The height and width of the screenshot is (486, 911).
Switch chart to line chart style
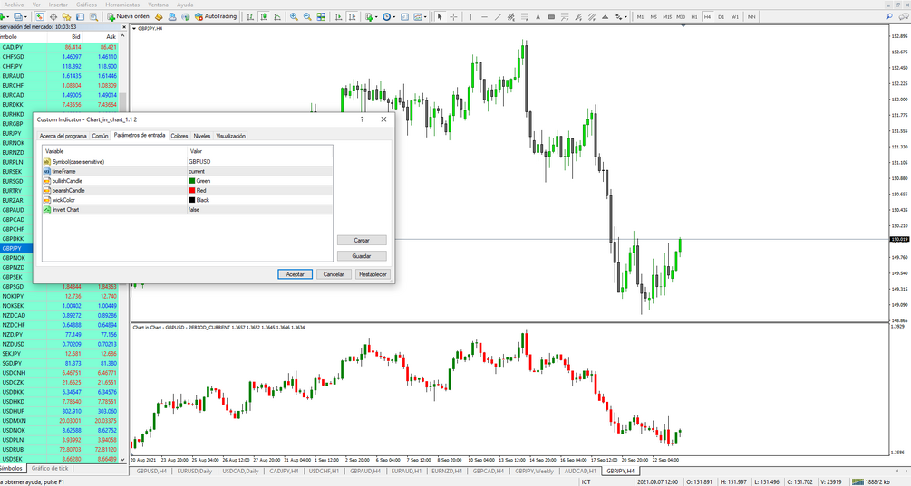[x=277, y=17]
